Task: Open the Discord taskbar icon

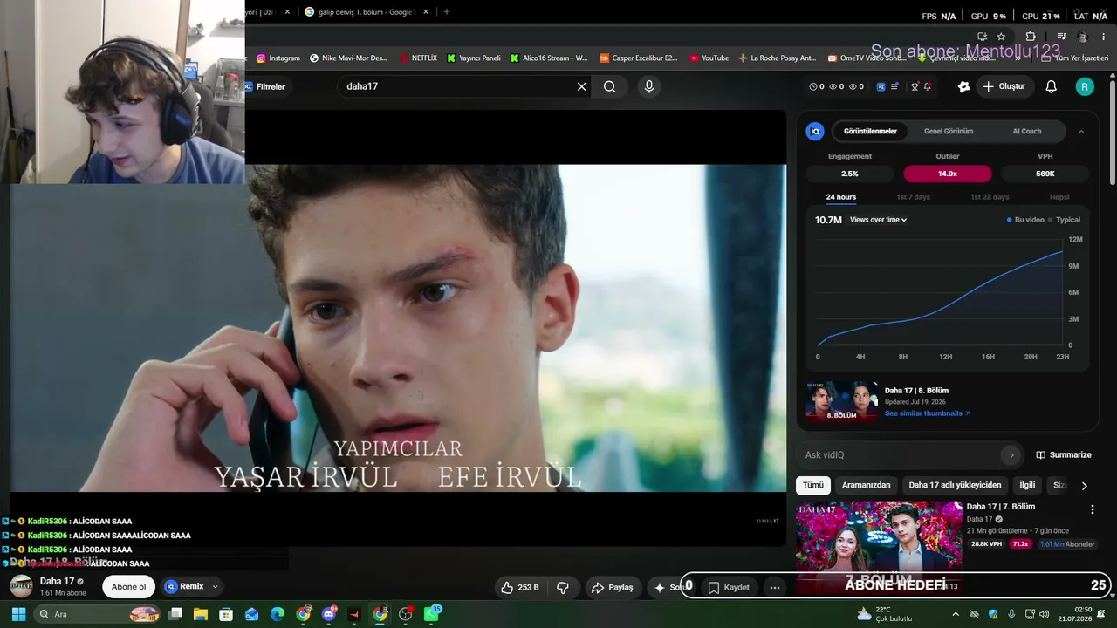Action: pyautogui.click(x=329, y=614)
